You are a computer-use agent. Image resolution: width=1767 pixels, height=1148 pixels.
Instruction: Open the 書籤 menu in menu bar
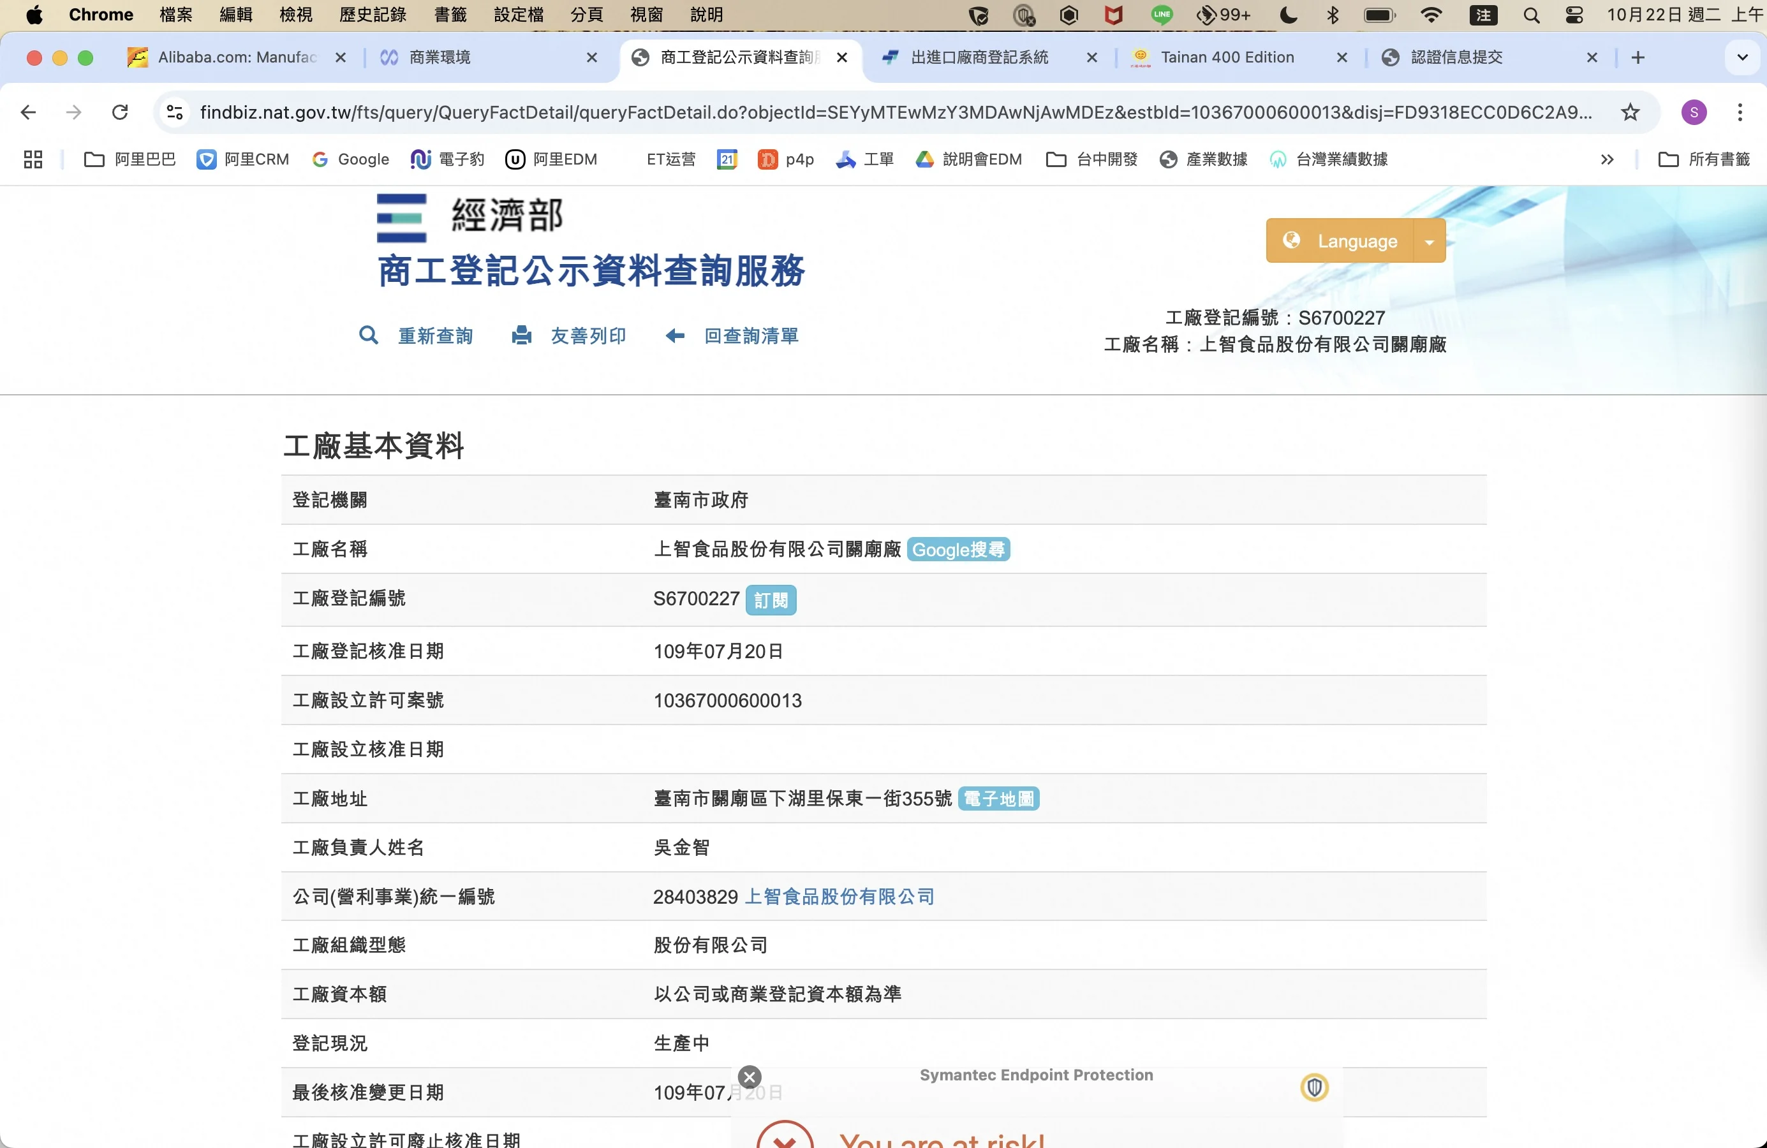(x=450, y=15)
